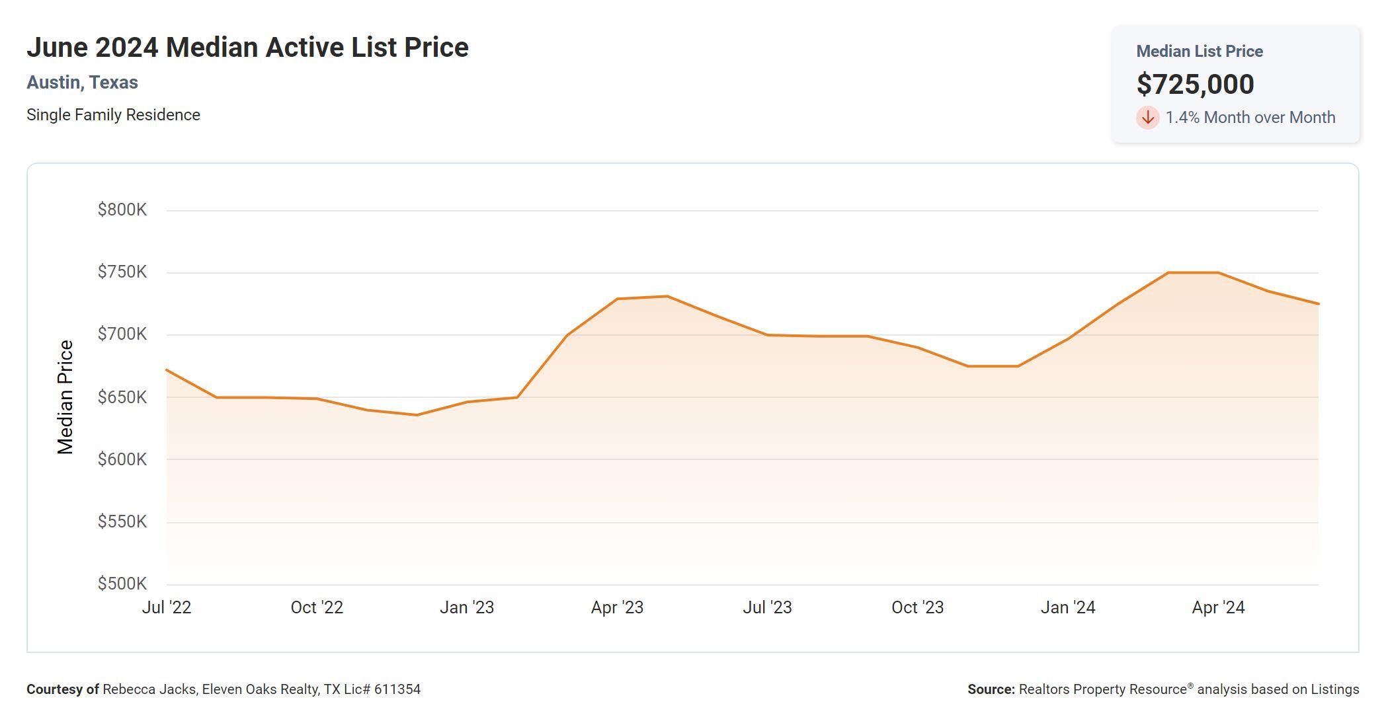Click the red down-arrow month-over-month icon
This screenshot has height=727, width=1386.
tap(1147, 118)
